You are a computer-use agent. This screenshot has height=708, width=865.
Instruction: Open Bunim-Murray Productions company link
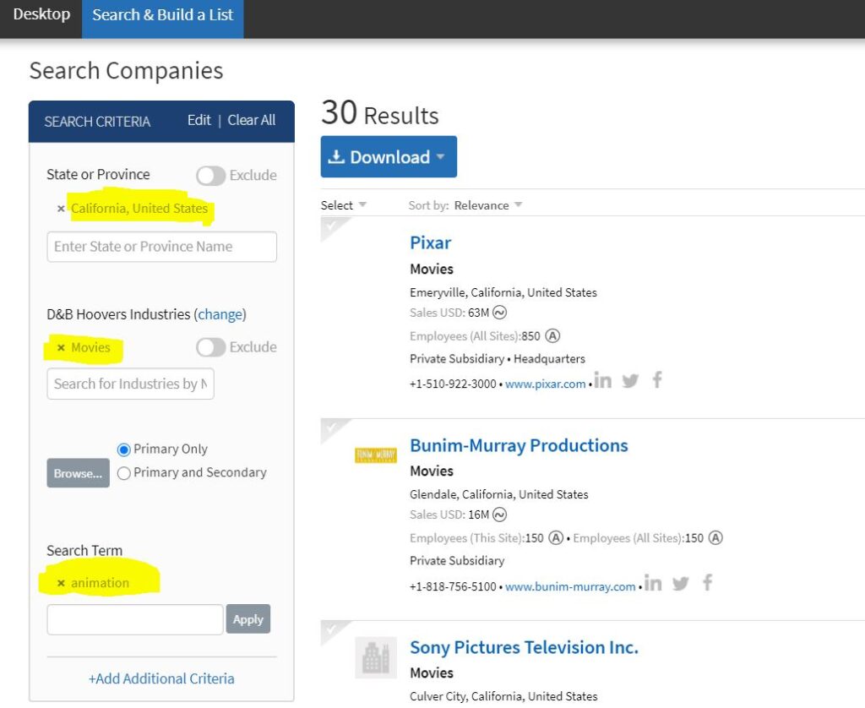520,445
